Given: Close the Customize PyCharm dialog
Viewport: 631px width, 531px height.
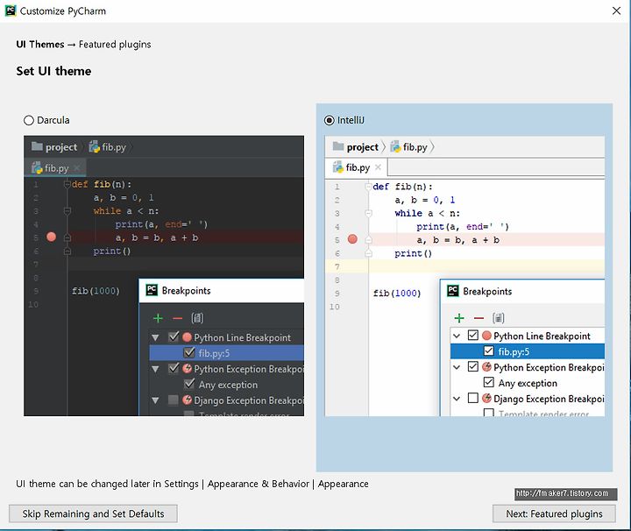Looking at the screenshot, I should click(x=616, y=11).
